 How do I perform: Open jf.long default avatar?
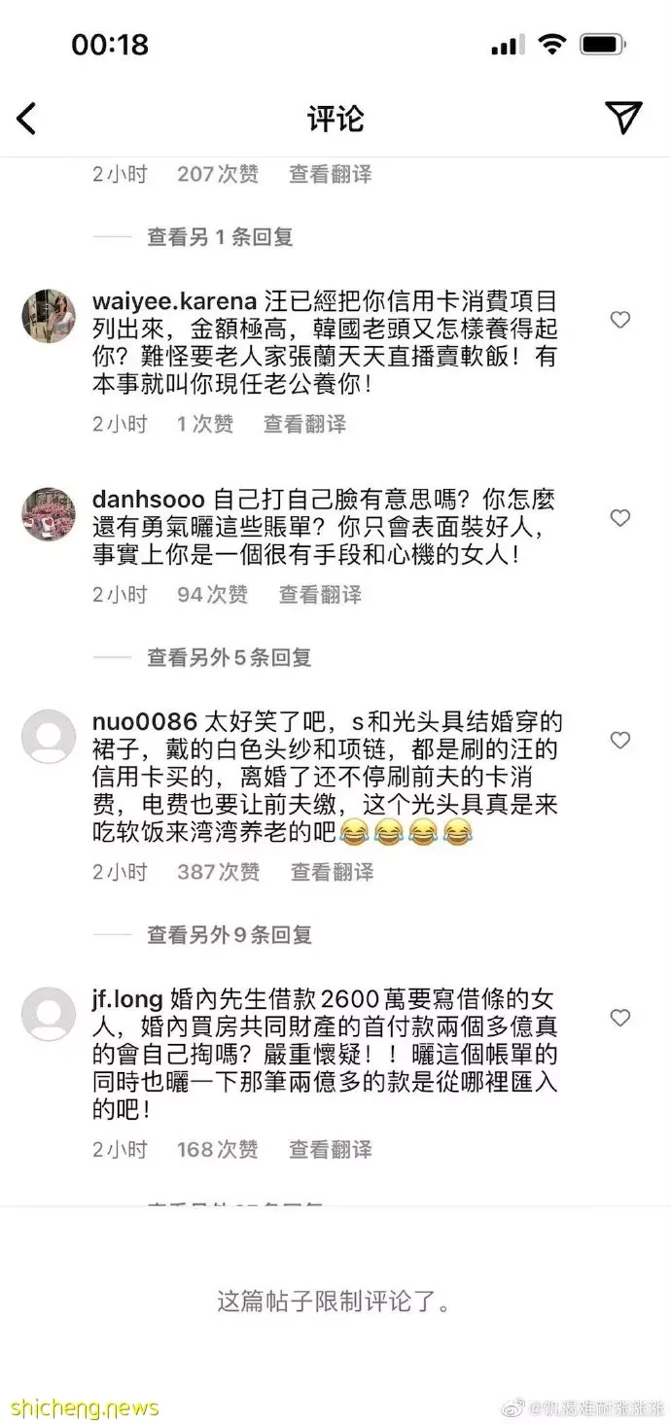[49, 1014]
